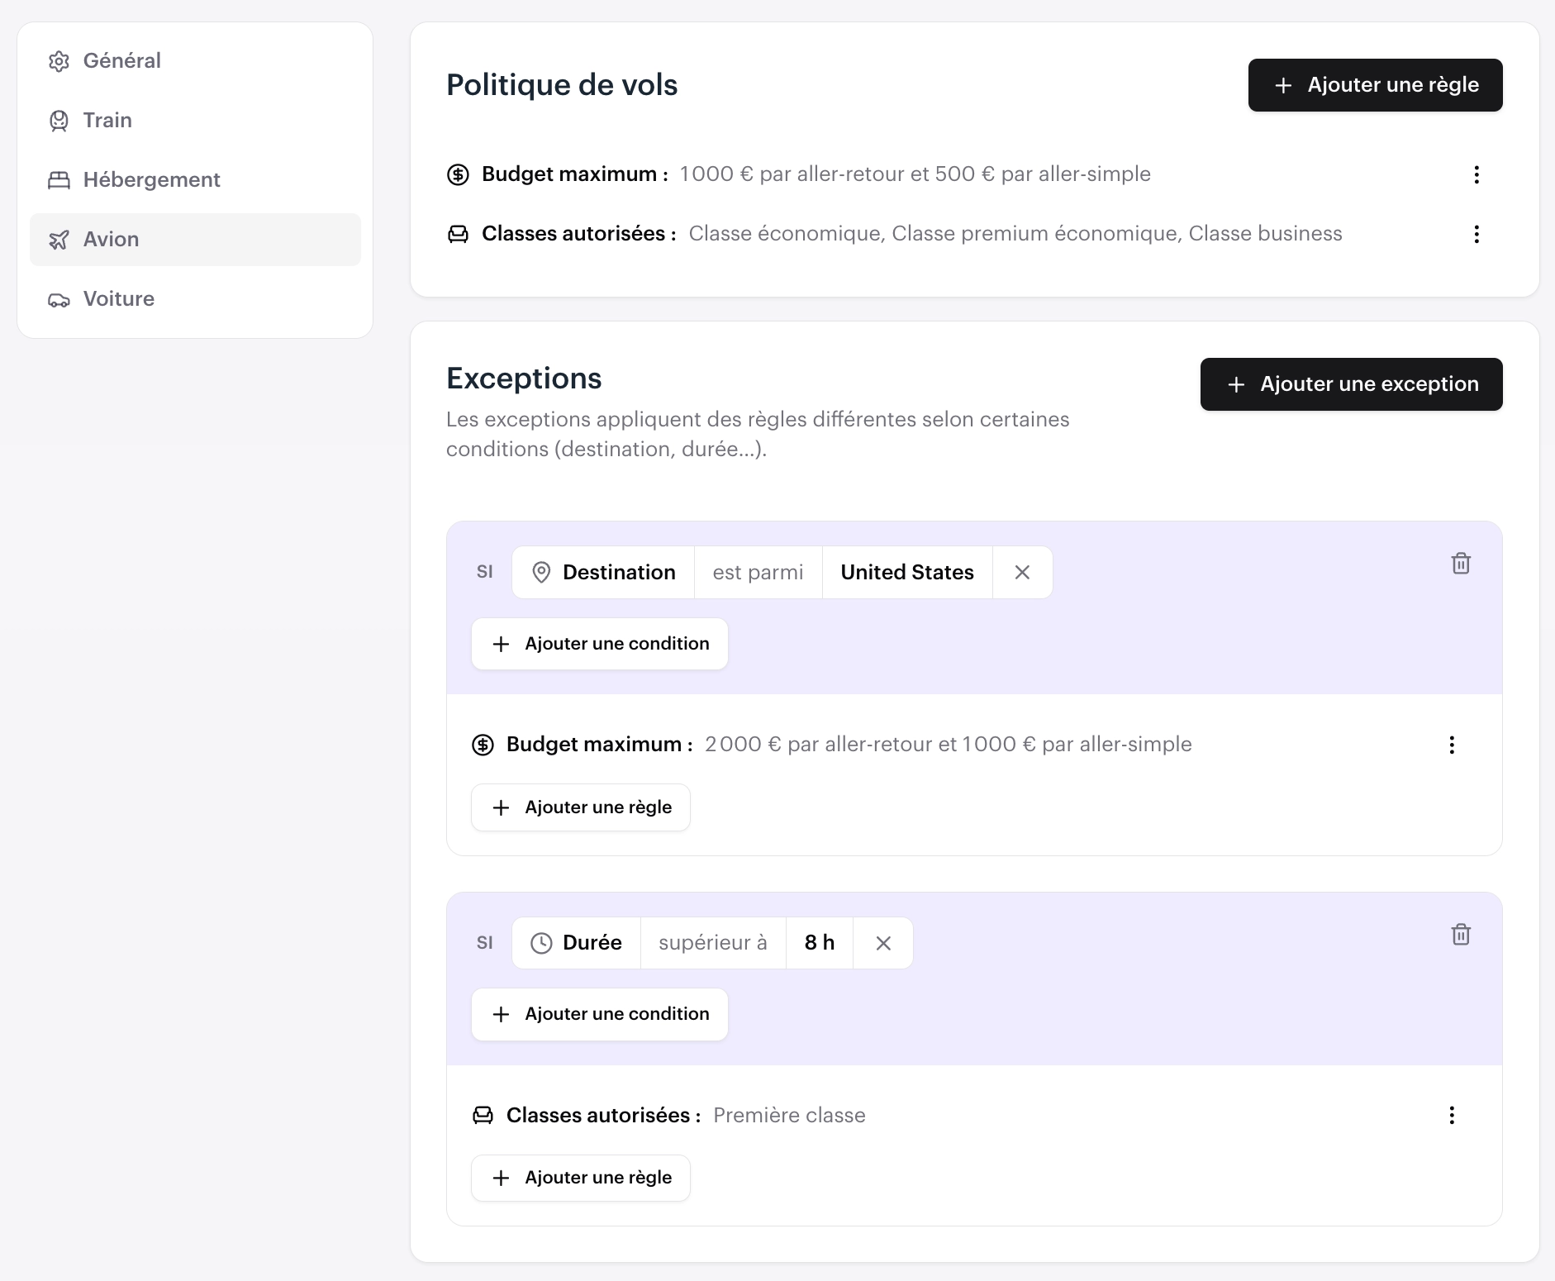Click the plus icon in Ajouter une exception
The width and height of the screenshot is (1555, 1281).
tap(1236, 384)
